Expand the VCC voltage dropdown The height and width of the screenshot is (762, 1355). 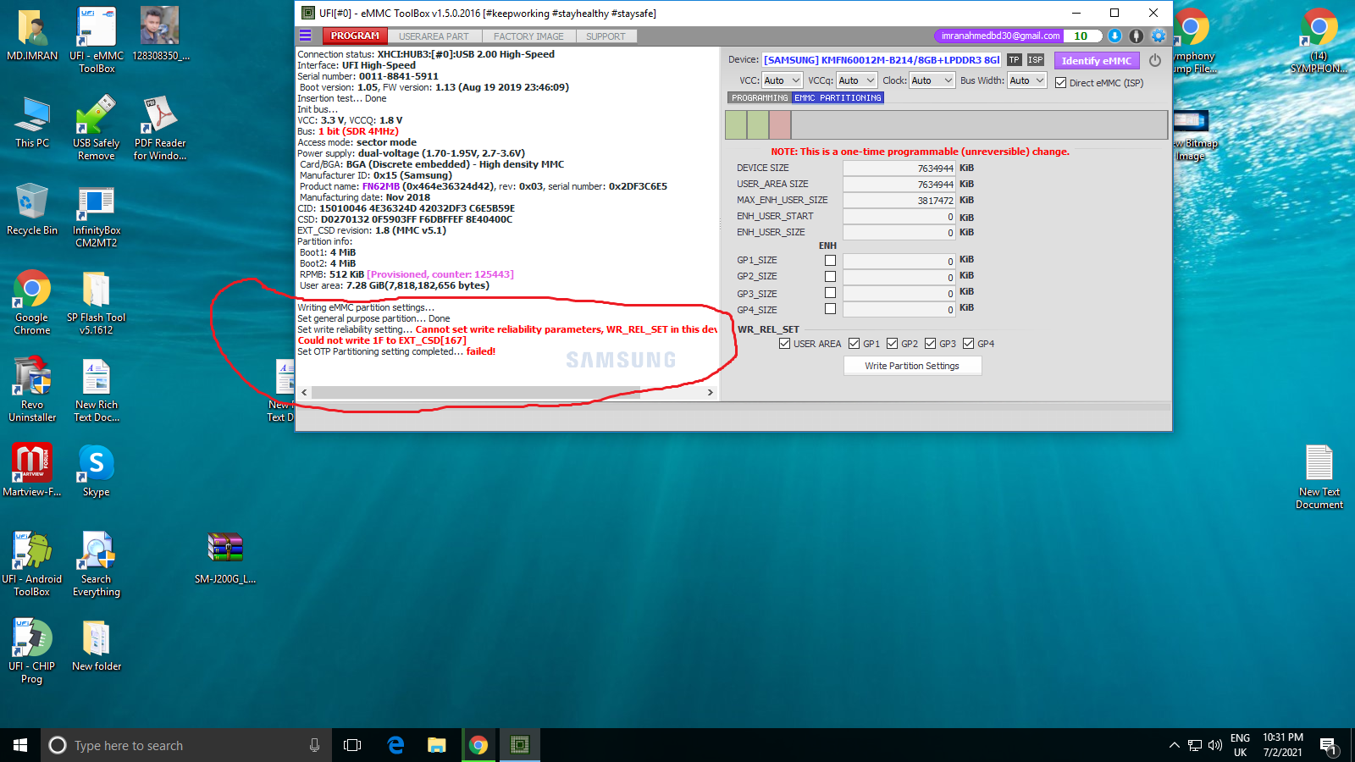782,80
